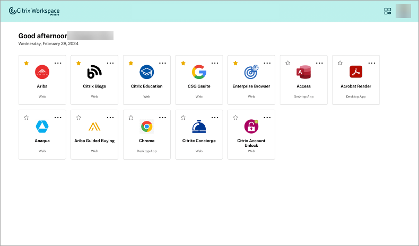Open Citrix Account Unlock ellipsis menu

click(x=267, y=118)
